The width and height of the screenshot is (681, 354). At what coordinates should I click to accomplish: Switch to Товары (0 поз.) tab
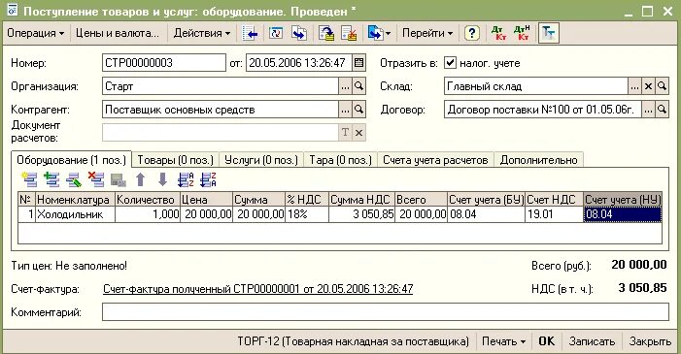[176, 160]
